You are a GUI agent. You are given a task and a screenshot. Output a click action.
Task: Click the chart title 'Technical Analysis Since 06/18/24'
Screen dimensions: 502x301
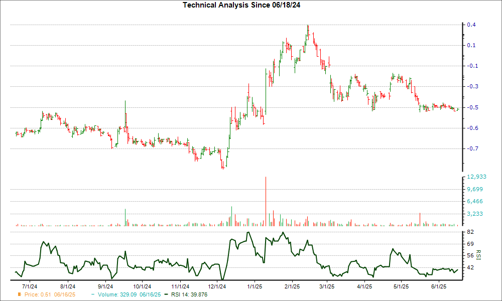pyautogui.click(x=241, y=5)
